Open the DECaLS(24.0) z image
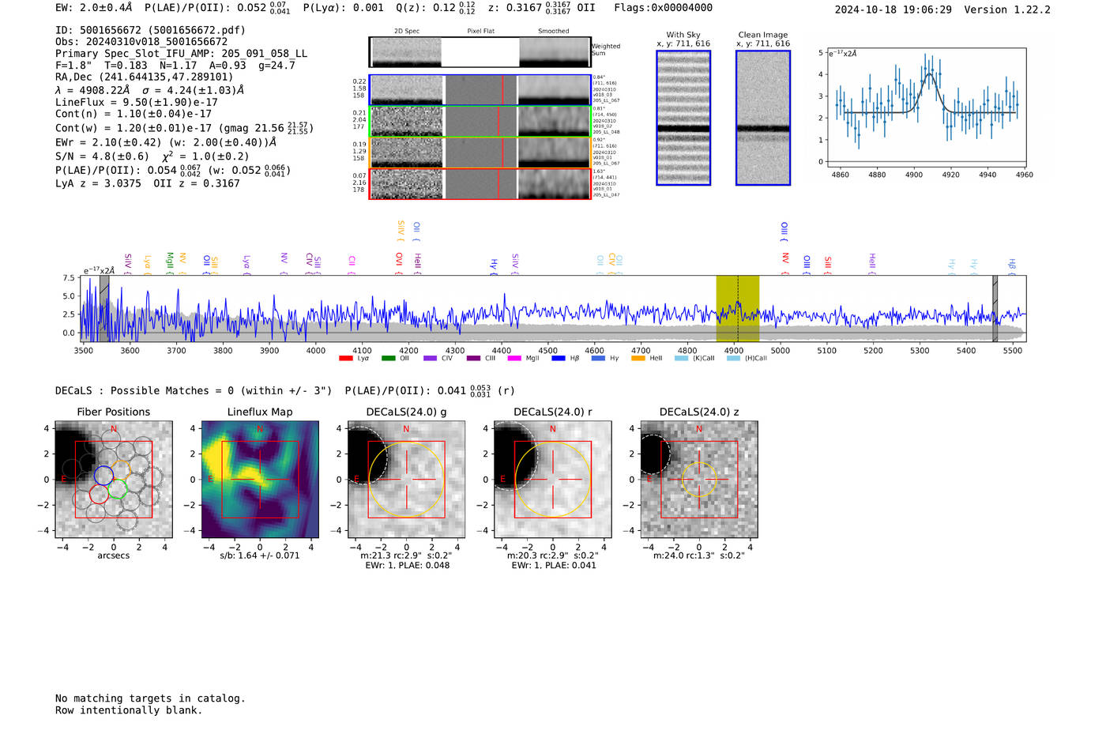Viewport: 1106px width, 753px height. [x=699, y=480]
